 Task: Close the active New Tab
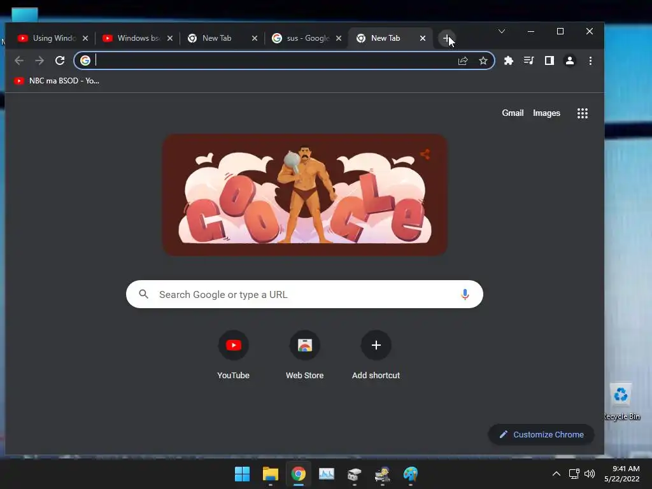click(423, 38)
